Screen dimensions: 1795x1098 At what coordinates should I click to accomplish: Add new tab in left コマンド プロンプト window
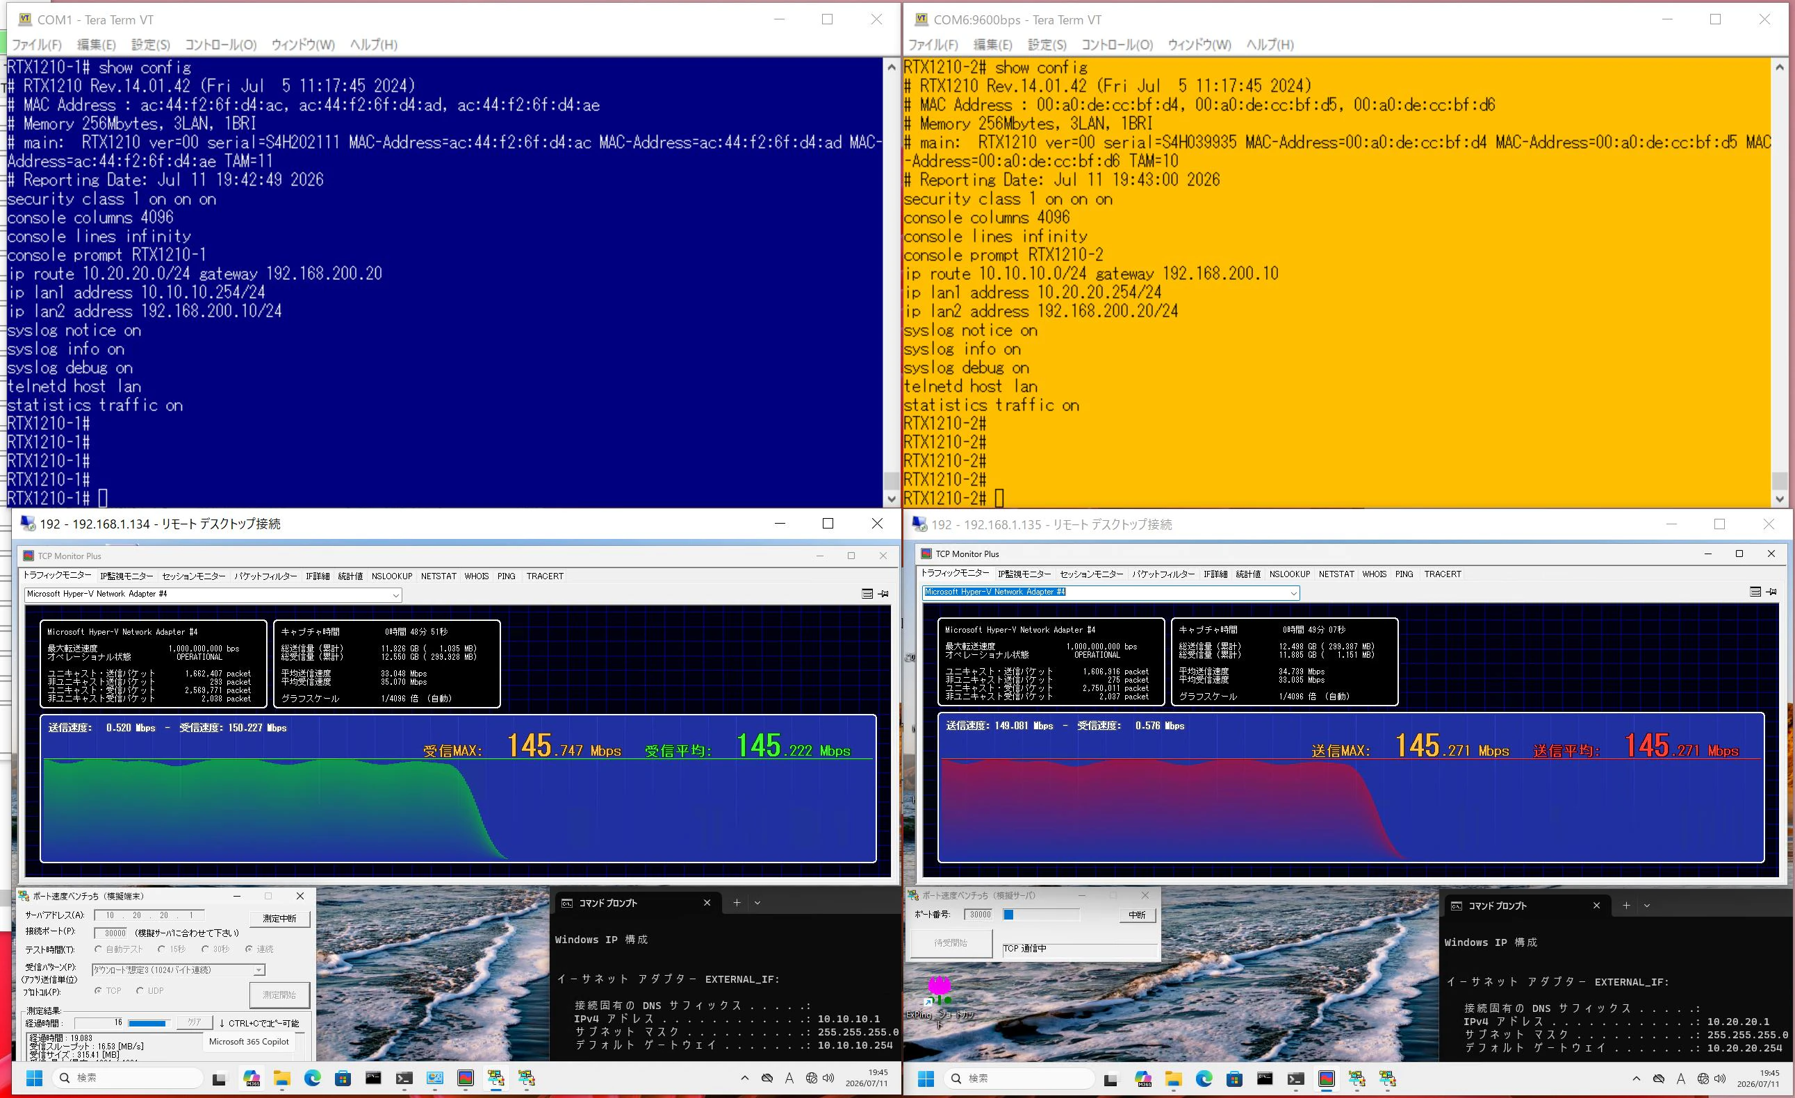tap(737, 903)
